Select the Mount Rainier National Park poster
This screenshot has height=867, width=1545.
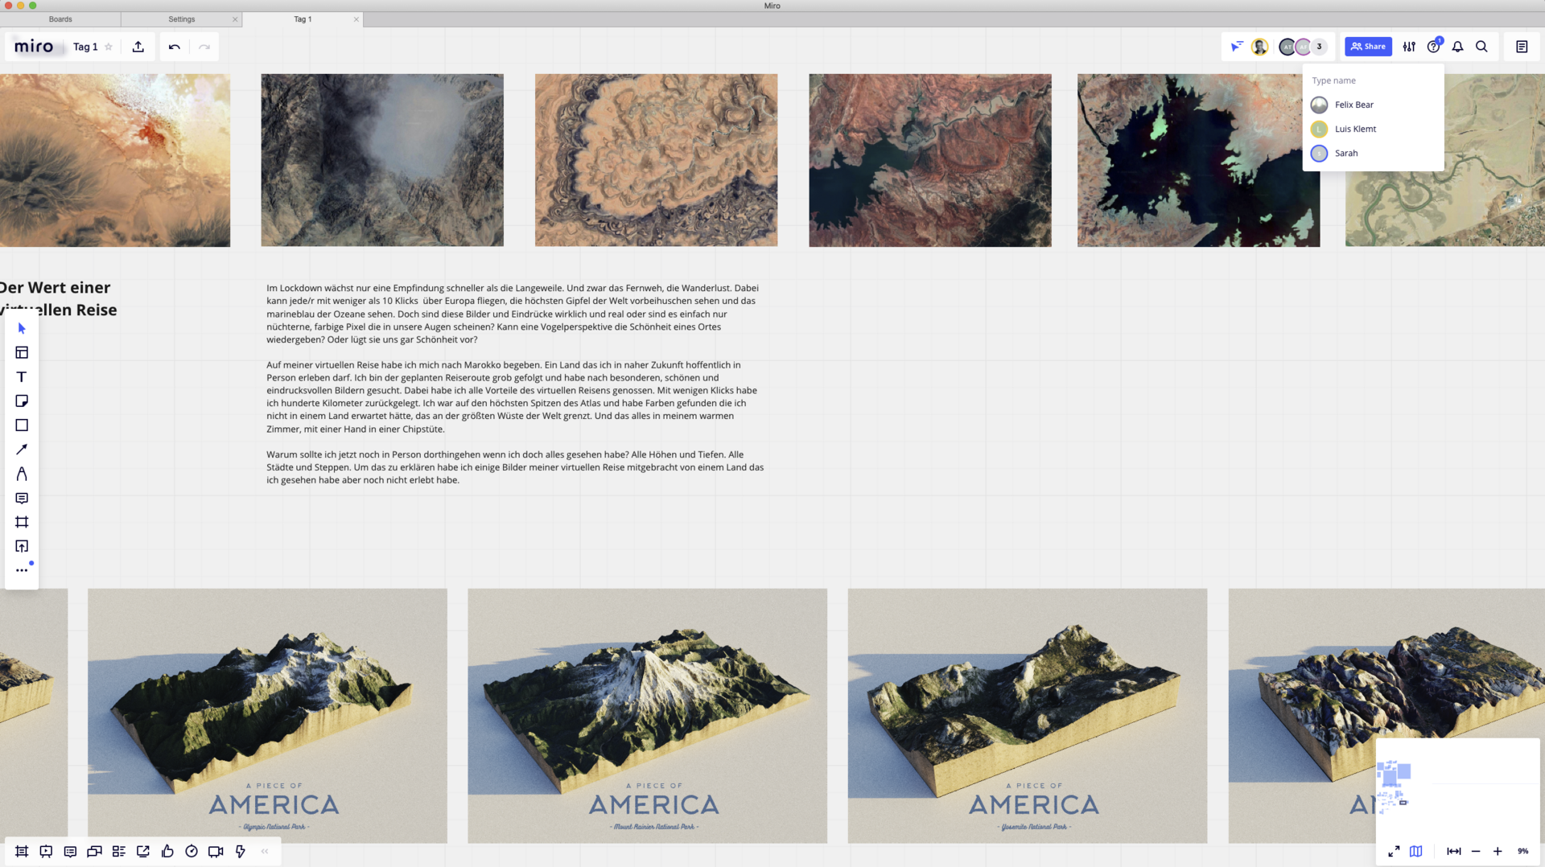coord(647,716)
